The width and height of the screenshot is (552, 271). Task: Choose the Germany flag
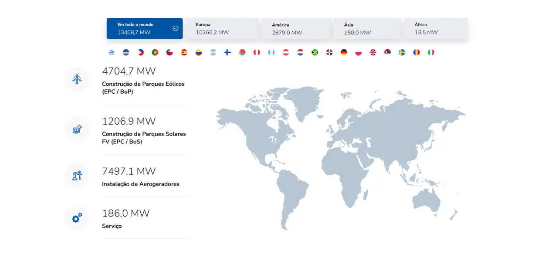[x=344, y=52]
